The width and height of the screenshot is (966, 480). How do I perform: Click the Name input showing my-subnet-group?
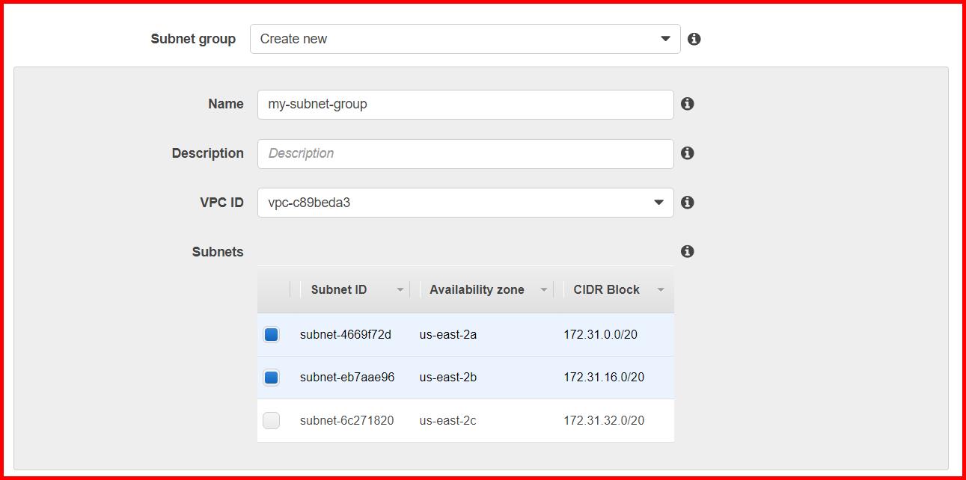click(464, 105)
